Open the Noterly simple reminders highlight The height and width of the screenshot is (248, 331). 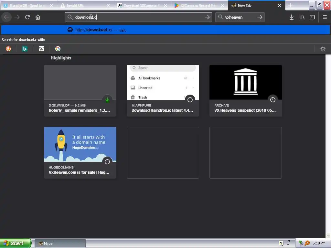point(80,91)
